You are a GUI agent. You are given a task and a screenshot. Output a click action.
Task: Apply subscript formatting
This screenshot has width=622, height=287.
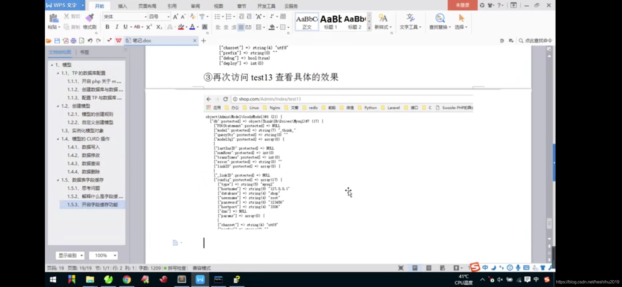click(x=159, y=27)
